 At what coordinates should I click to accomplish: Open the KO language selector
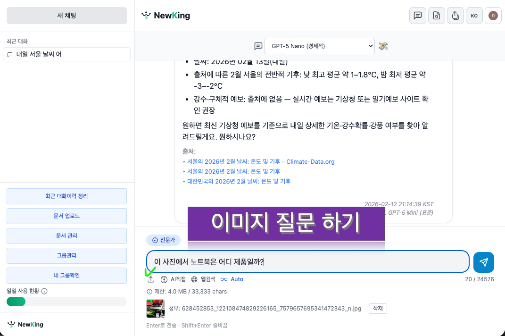[474, 16]
